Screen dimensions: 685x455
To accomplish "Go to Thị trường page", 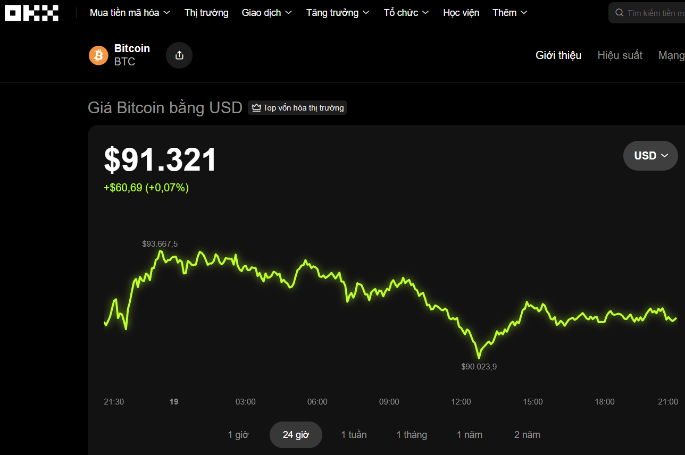I will [206, 13].
